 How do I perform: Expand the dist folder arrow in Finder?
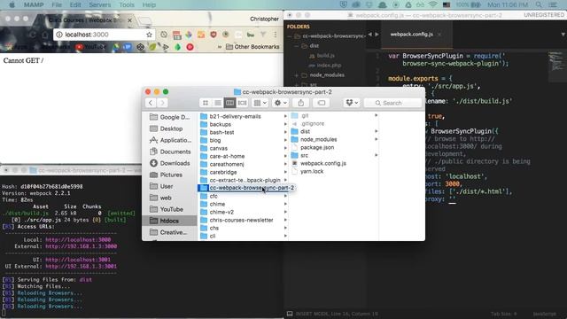coord(376,131)
